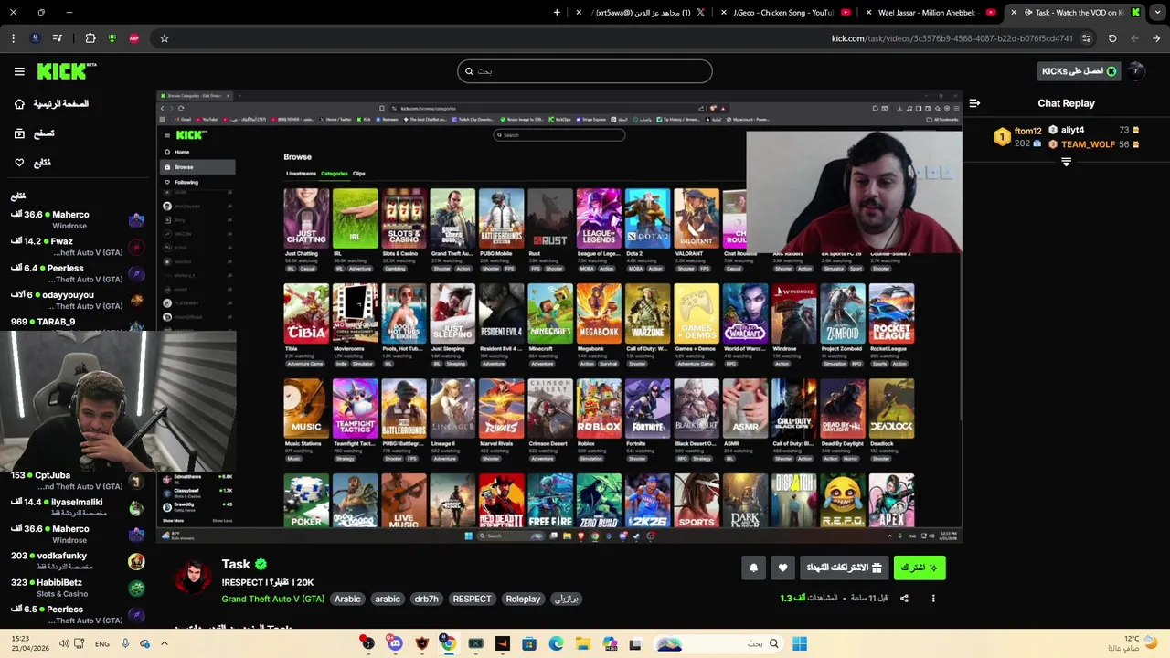1170x658 pixels.
Task: Click the VOD video player area
Action: click(559, 316)
